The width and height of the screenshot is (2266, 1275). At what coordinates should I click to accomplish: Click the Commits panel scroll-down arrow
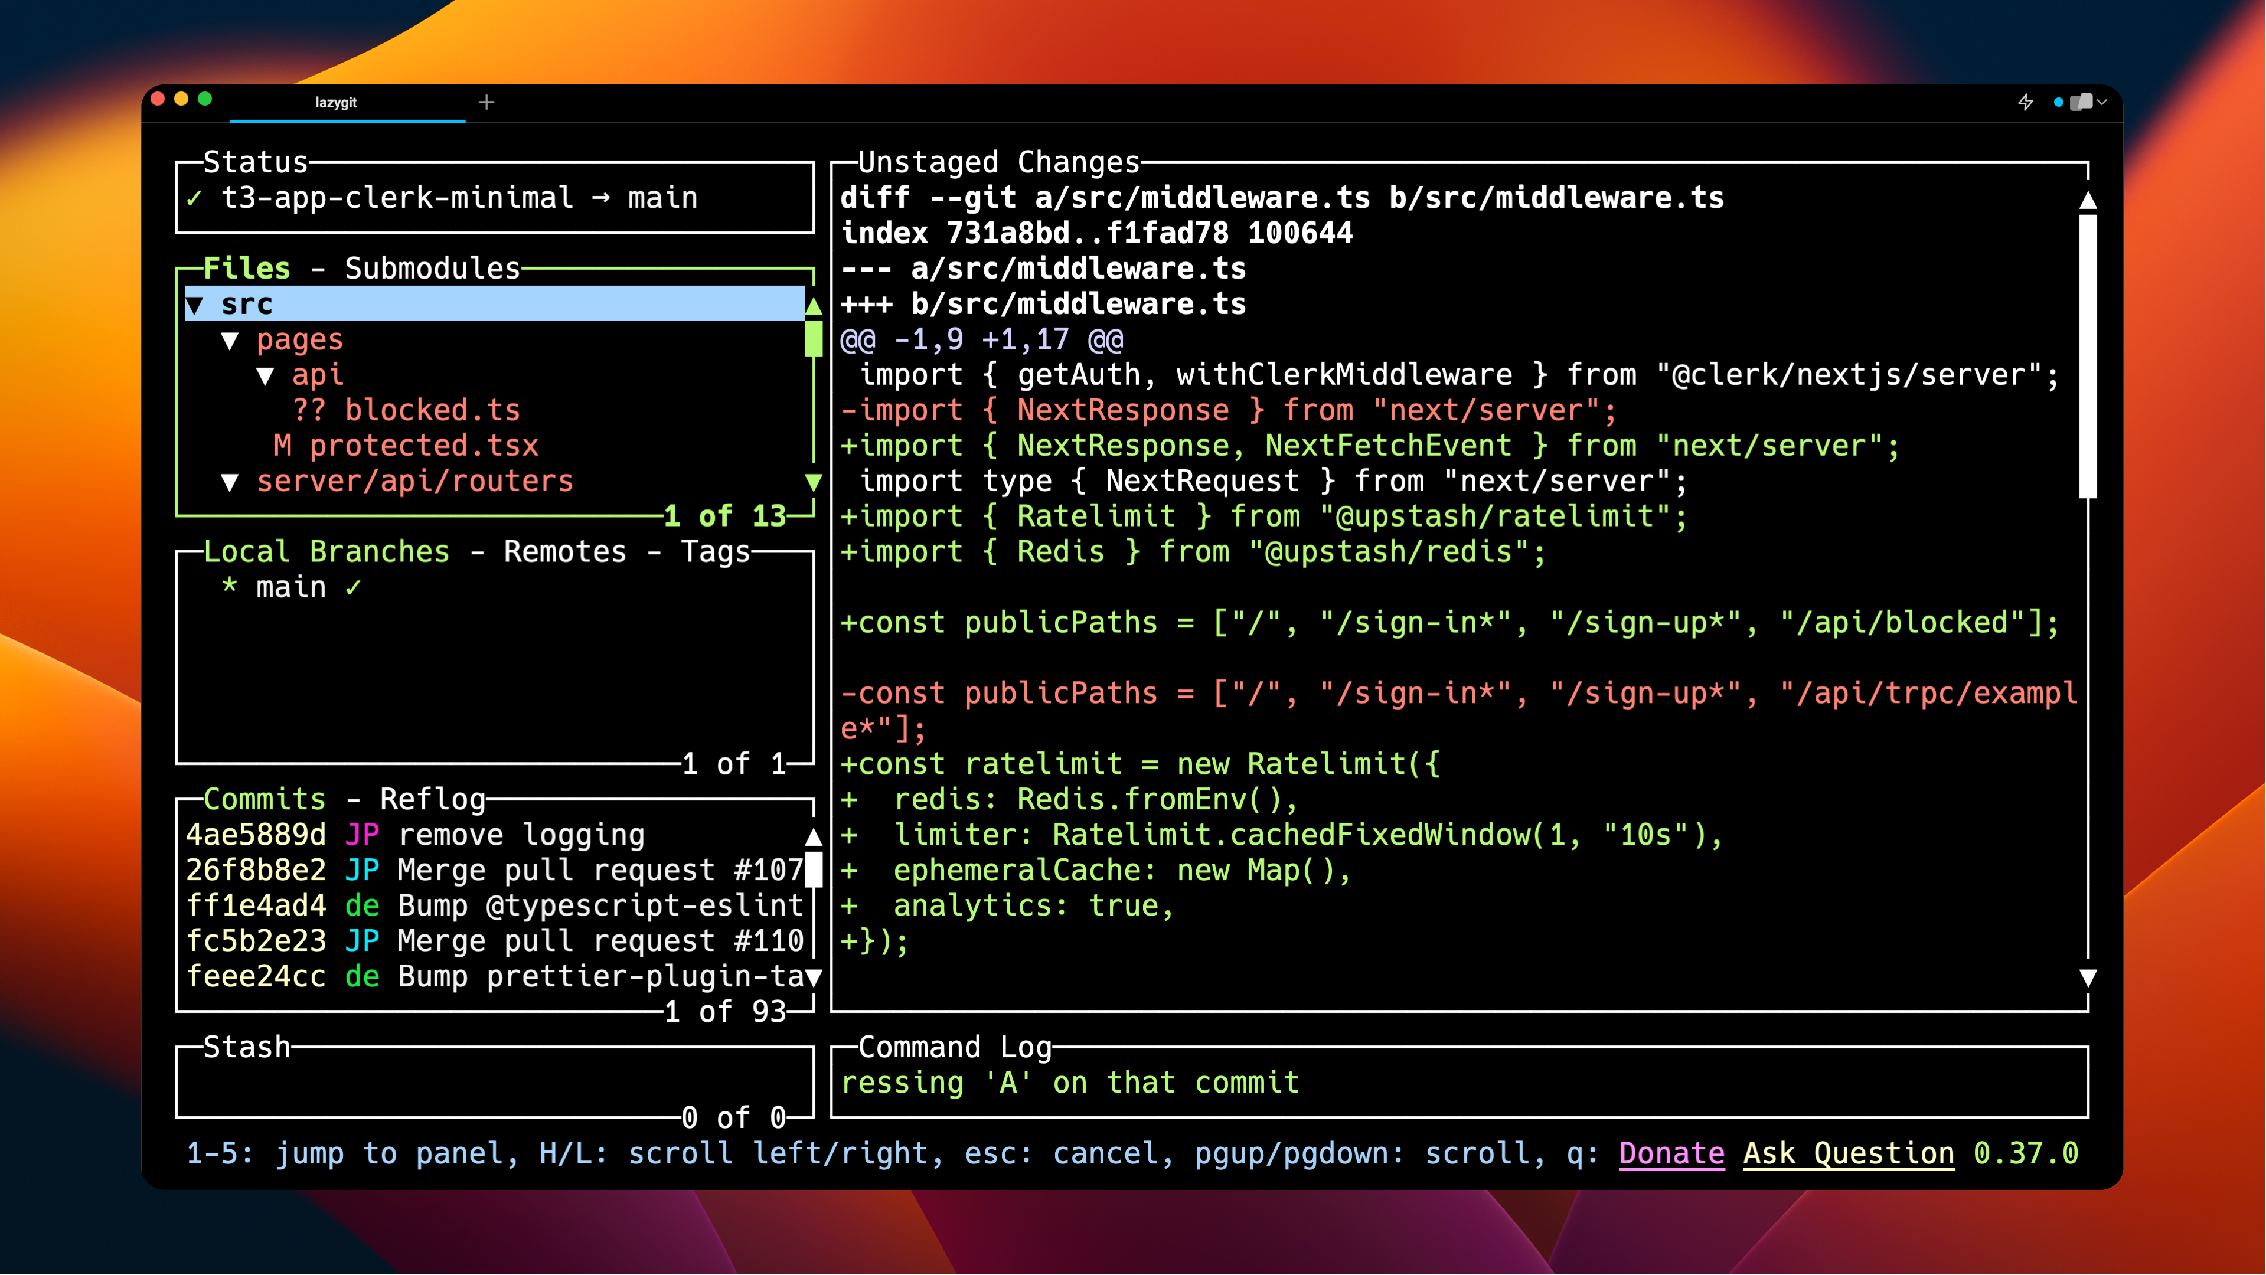coord(814,977)
